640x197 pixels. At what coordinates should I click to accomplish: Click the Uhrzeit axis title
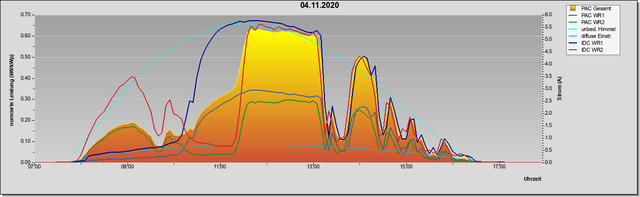[x=533, y=179]
